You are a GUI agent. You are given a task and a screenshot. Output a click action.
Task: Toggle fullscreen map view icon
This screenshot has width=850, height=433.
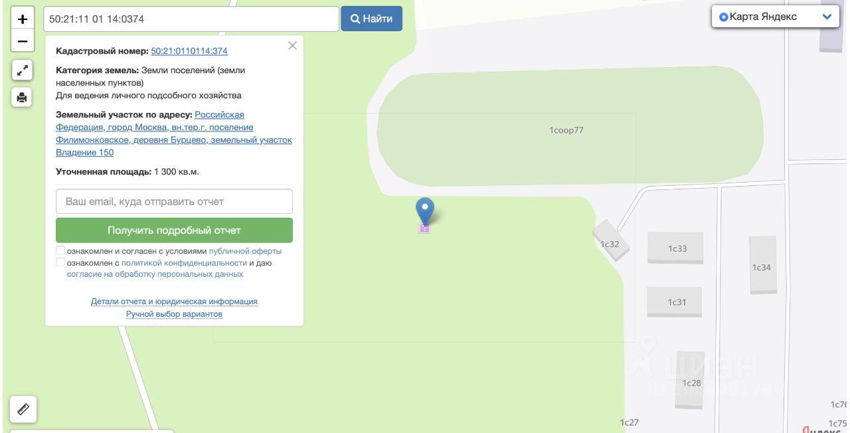pyautogui.click(x=22, y=70)
